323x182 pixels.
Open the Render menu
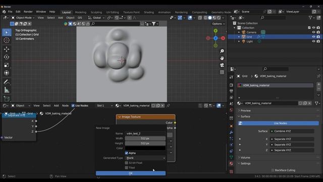tap(28, 12)
